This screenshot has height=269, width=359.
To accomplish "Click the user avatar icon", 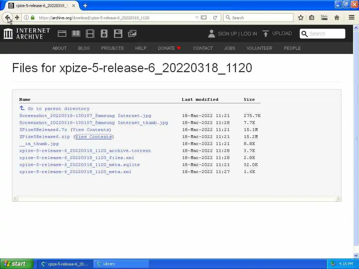I will click(211, 34).
